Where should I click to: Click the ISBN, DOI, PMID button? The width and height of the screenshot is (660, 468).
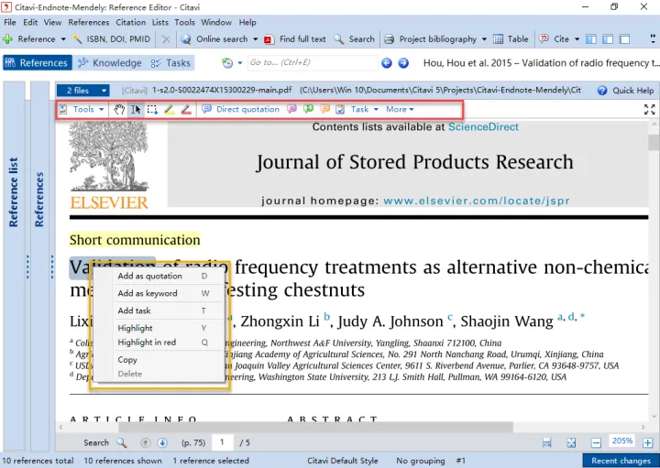[112, 39]
